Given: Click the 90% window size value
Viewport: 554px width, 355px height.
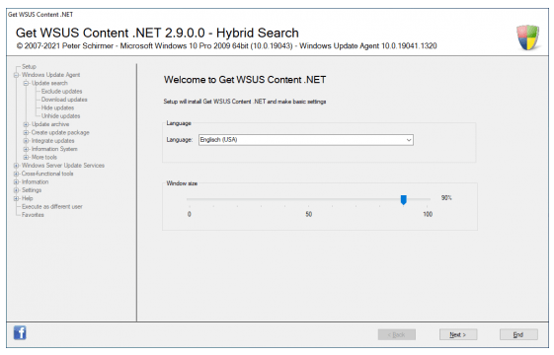Looking at the screenshot, I should coord(446,197).
